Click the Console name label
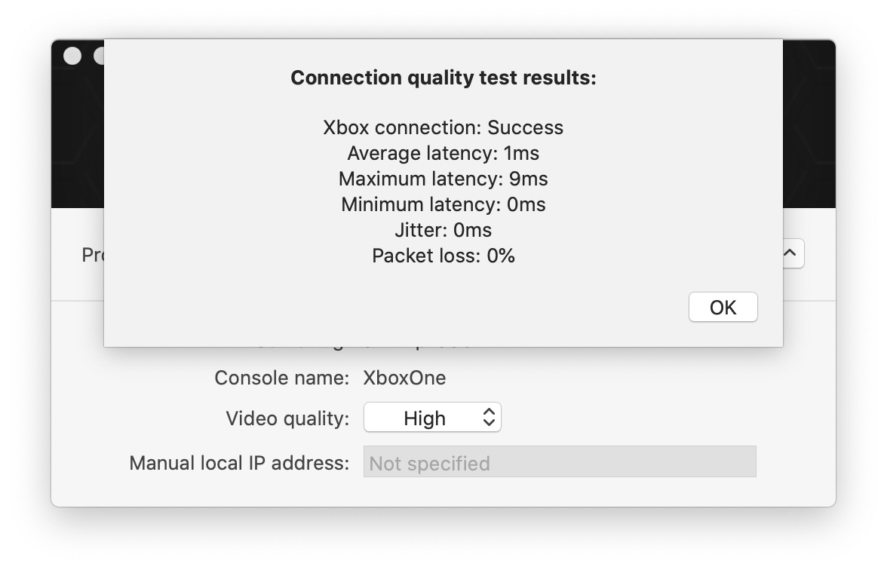The height and width of the screenshot is (570, 887). point(281,377)
